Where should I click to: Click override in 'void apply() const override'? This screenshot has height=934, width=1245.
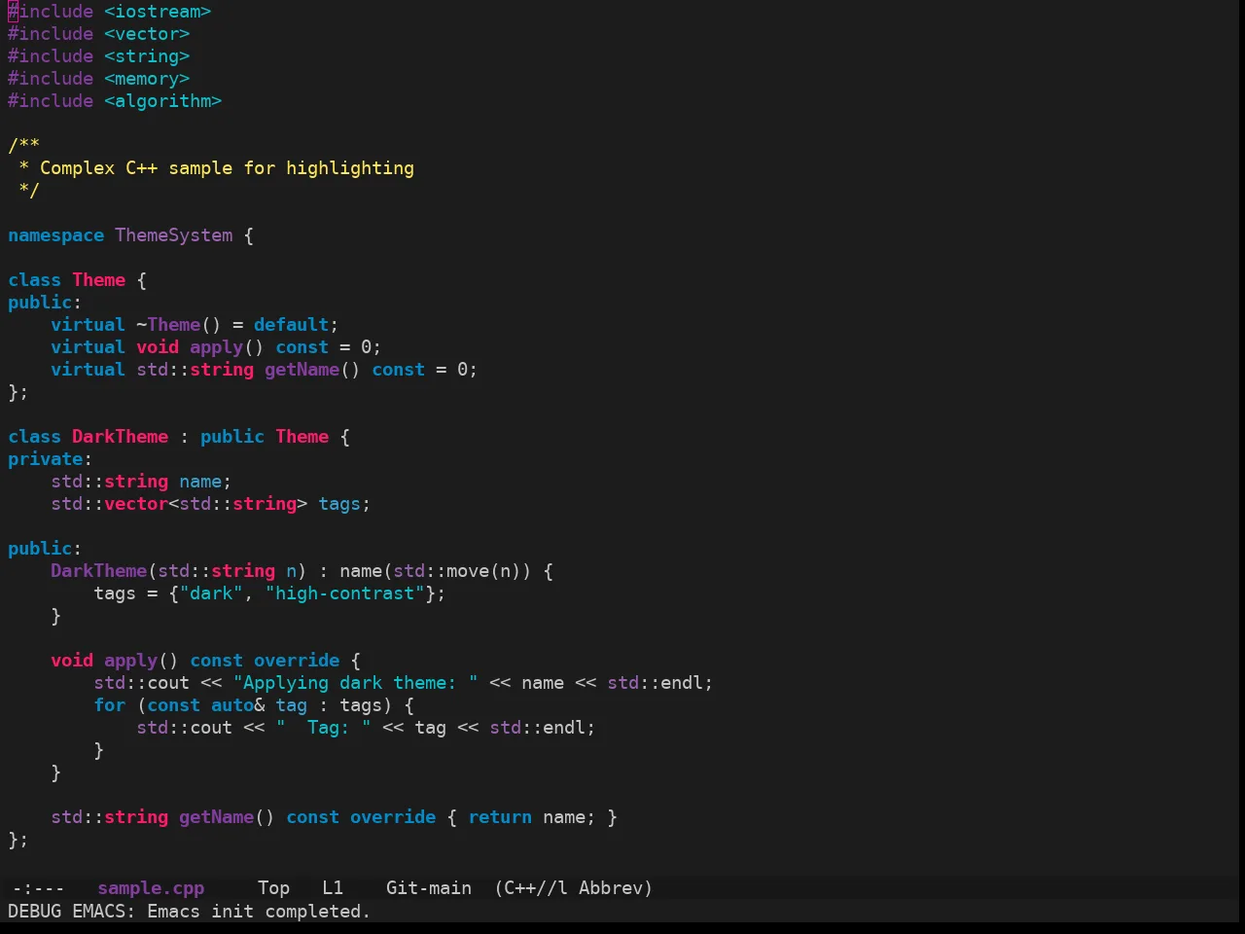pyautogui.click(x=297, y=661)
